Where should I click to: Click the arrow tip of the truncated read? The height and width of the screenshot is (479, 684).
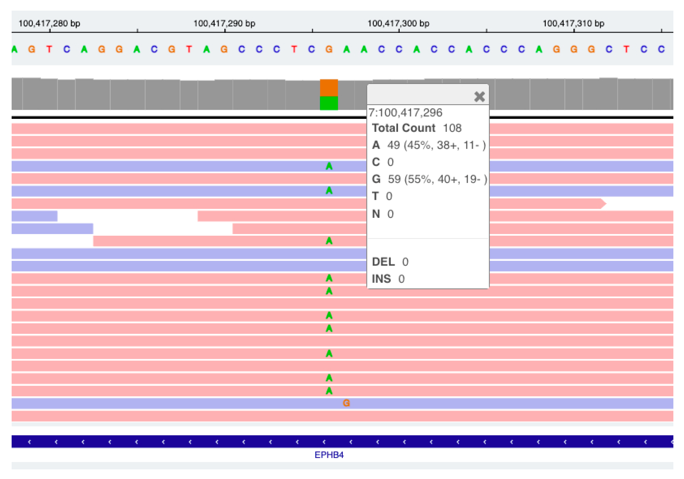tap(604, 203)
